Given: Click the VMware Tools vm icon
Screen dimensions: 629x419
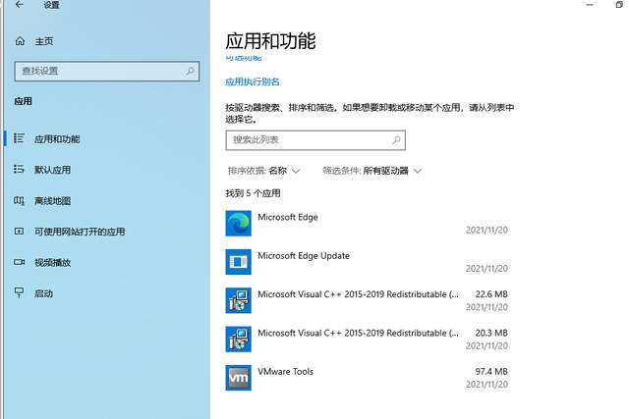Looking at the screenshot, I should [238, 378].
